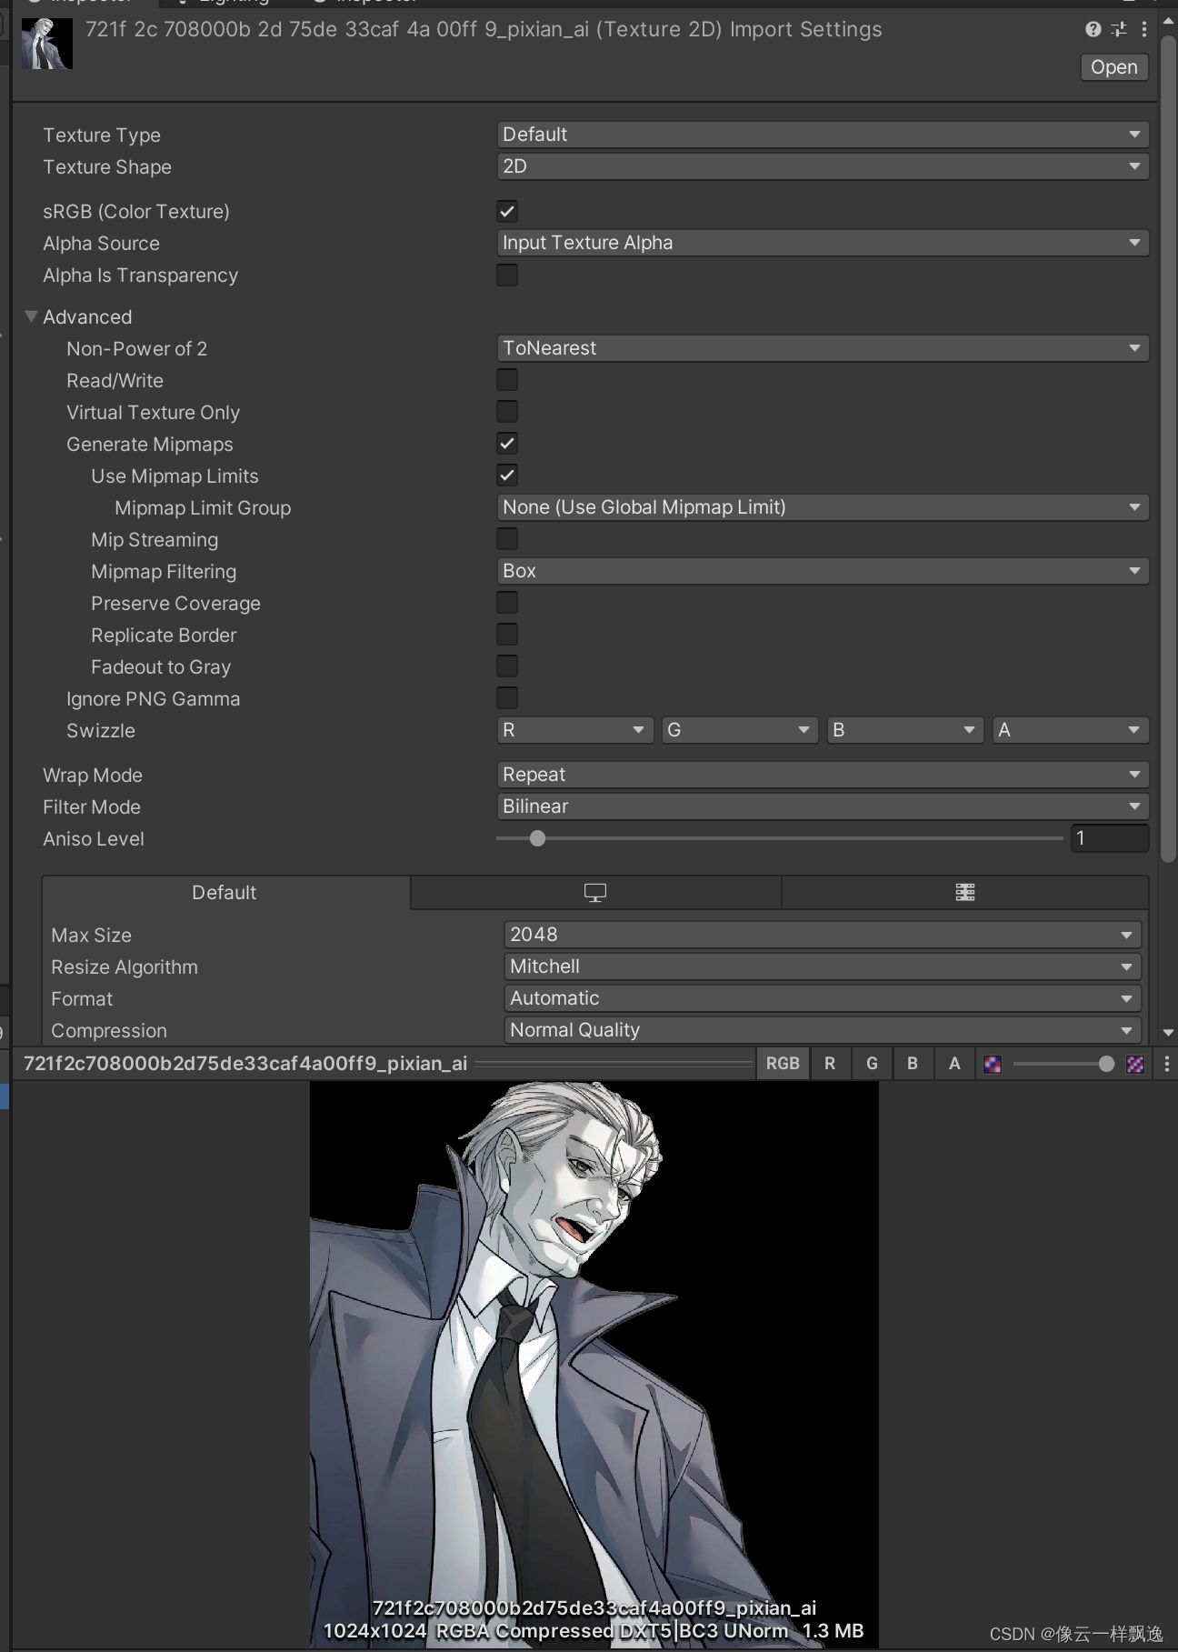Collapse the Advanced section
The width and height of the screenshot is (1178, 1652).
32,316
